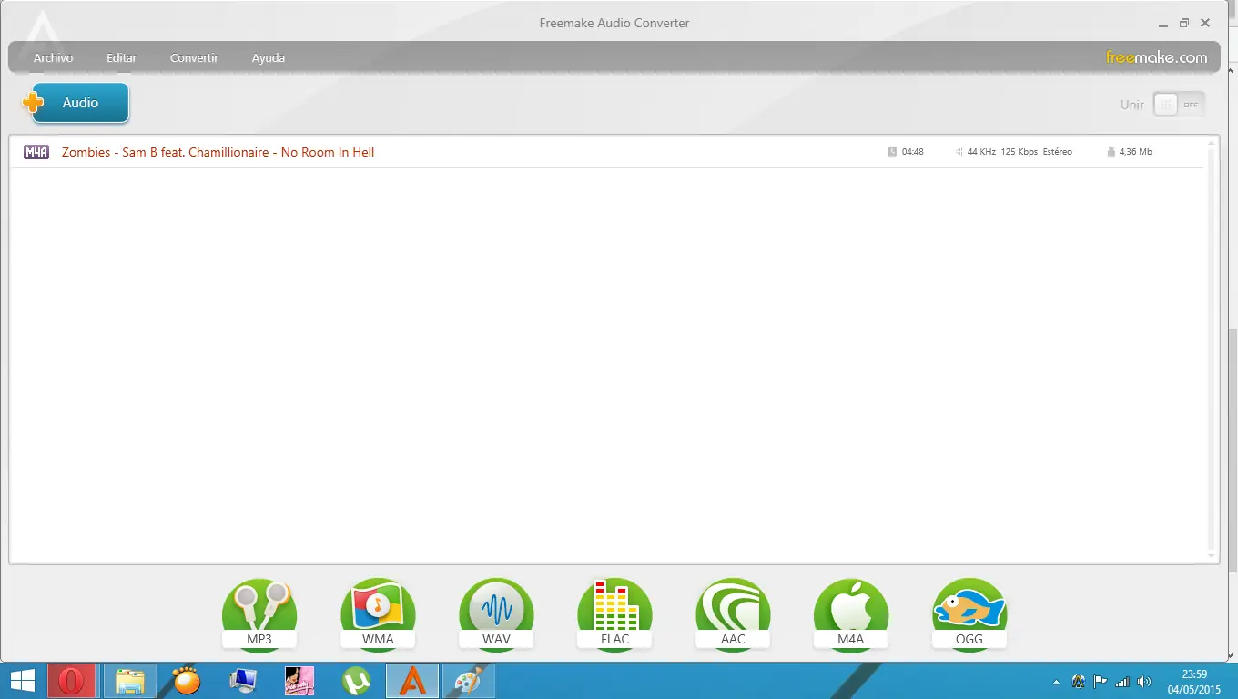Click the 04:48 duration value
The width and height of the screenshot is (1238, 699).
coord(912,152)
